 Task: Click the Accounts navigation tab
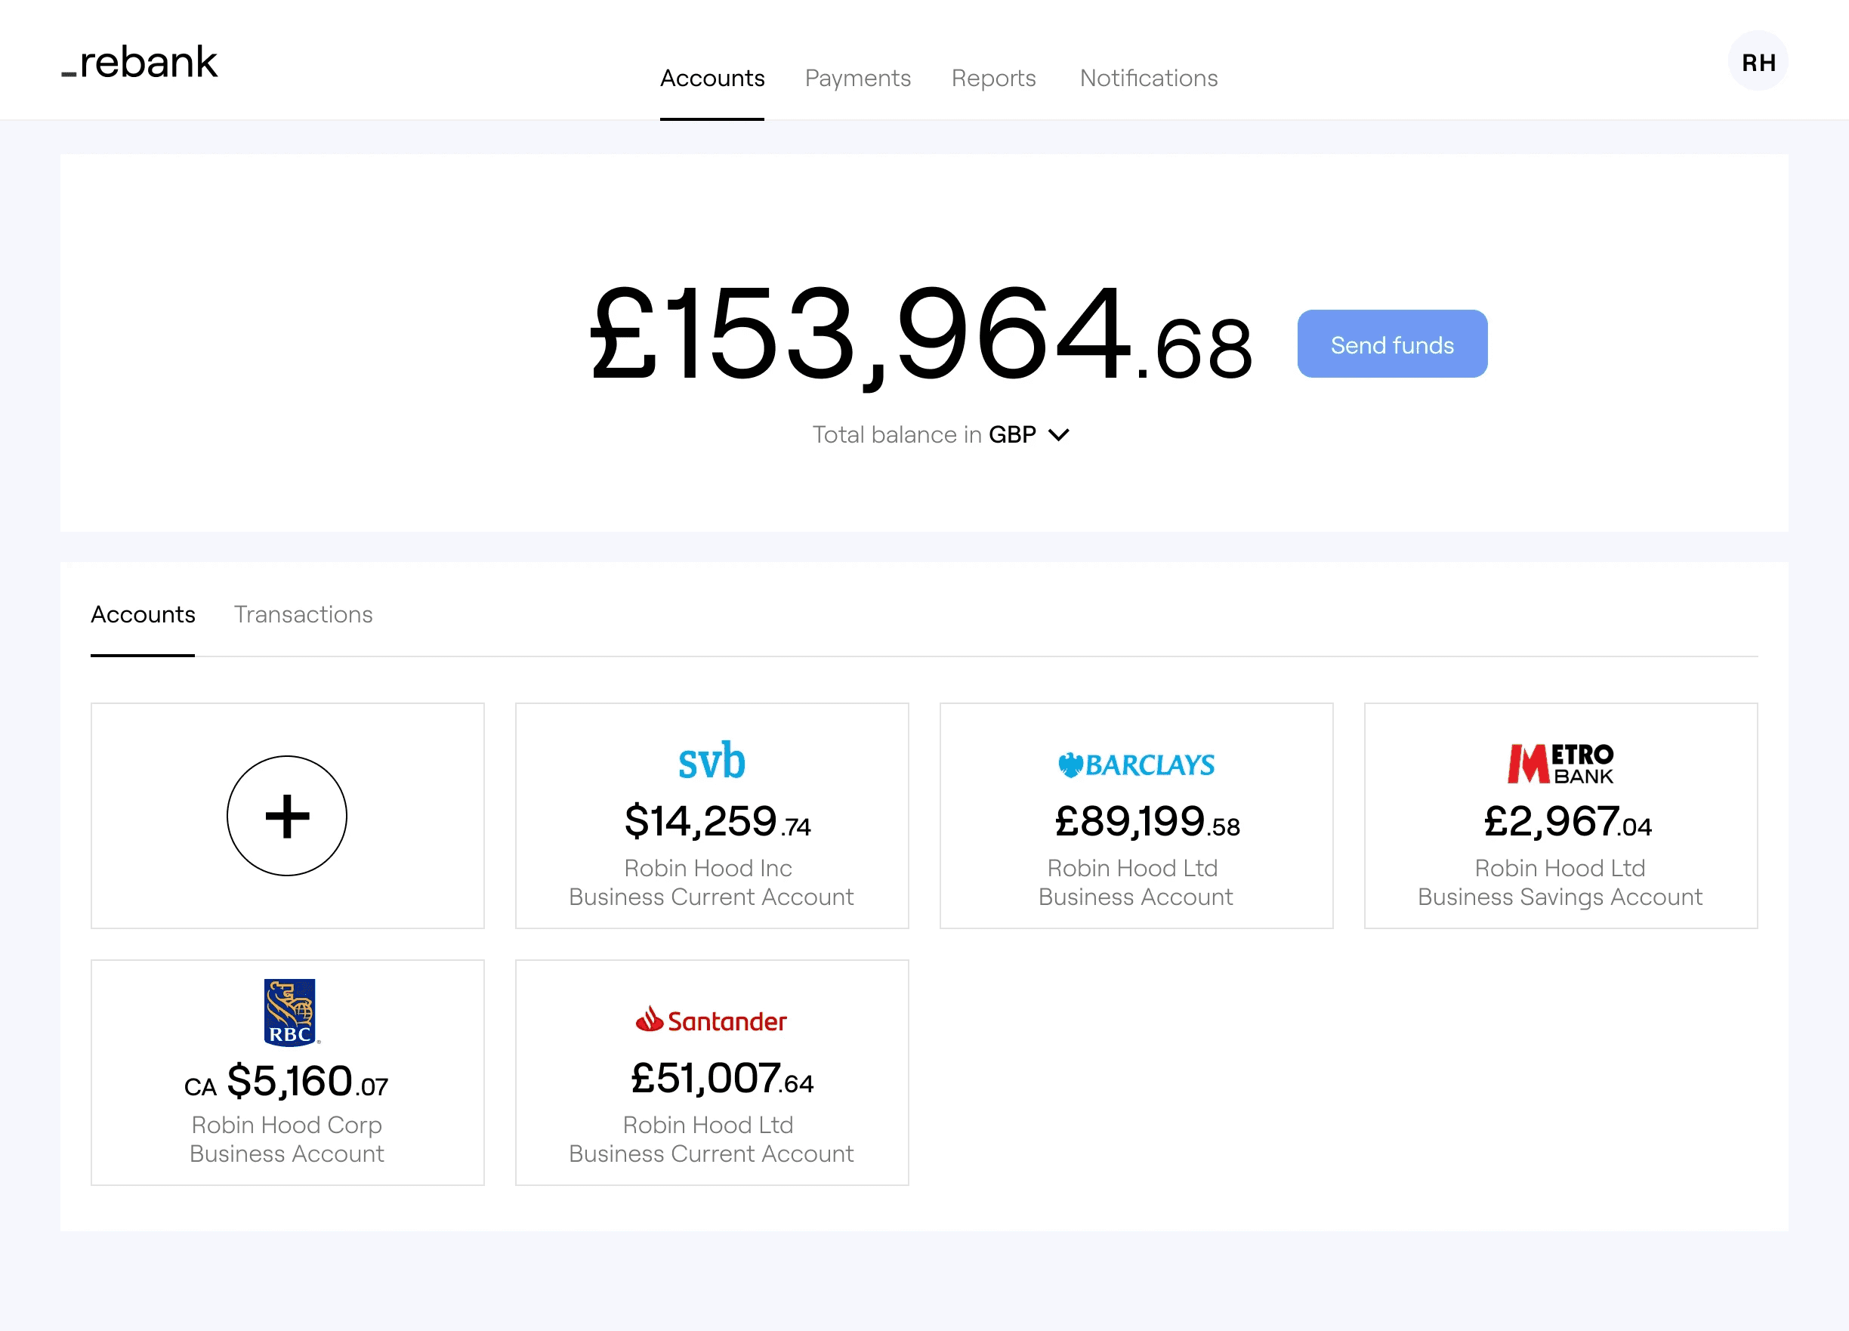point(712,79)
